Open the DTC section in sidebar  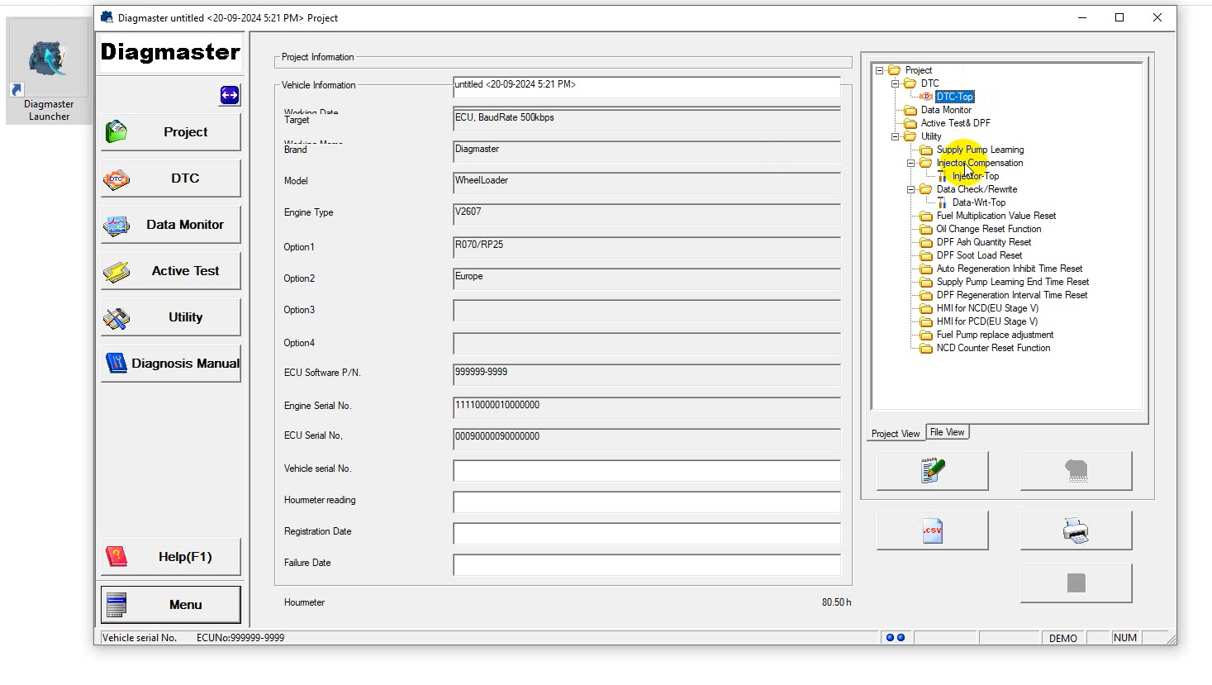point(171,178)
